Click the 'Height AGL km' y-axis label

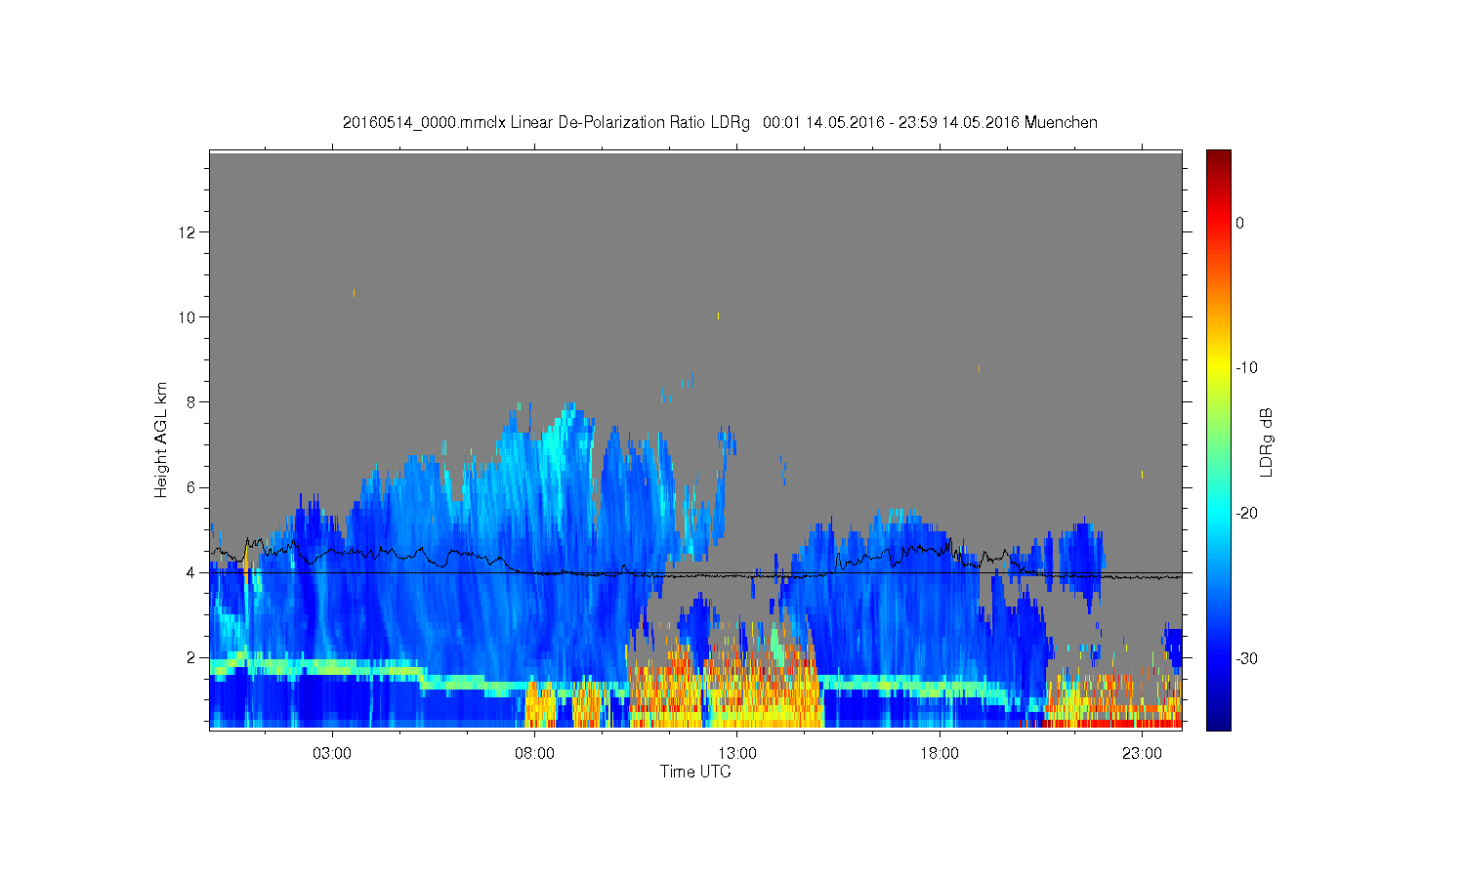161,440
